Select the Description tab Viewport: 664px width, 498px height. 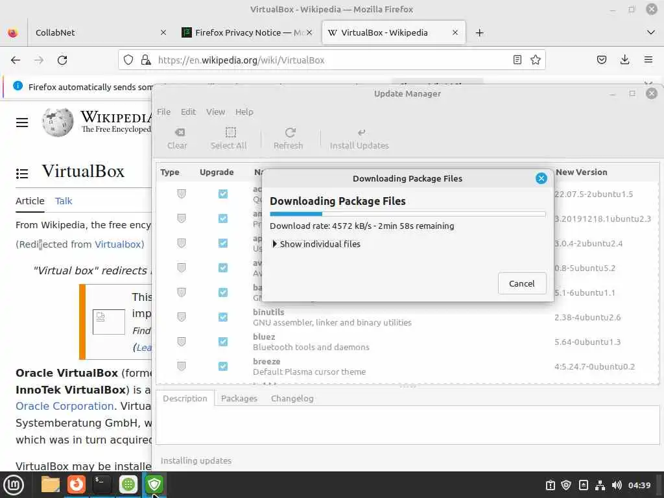pos(185,399)
